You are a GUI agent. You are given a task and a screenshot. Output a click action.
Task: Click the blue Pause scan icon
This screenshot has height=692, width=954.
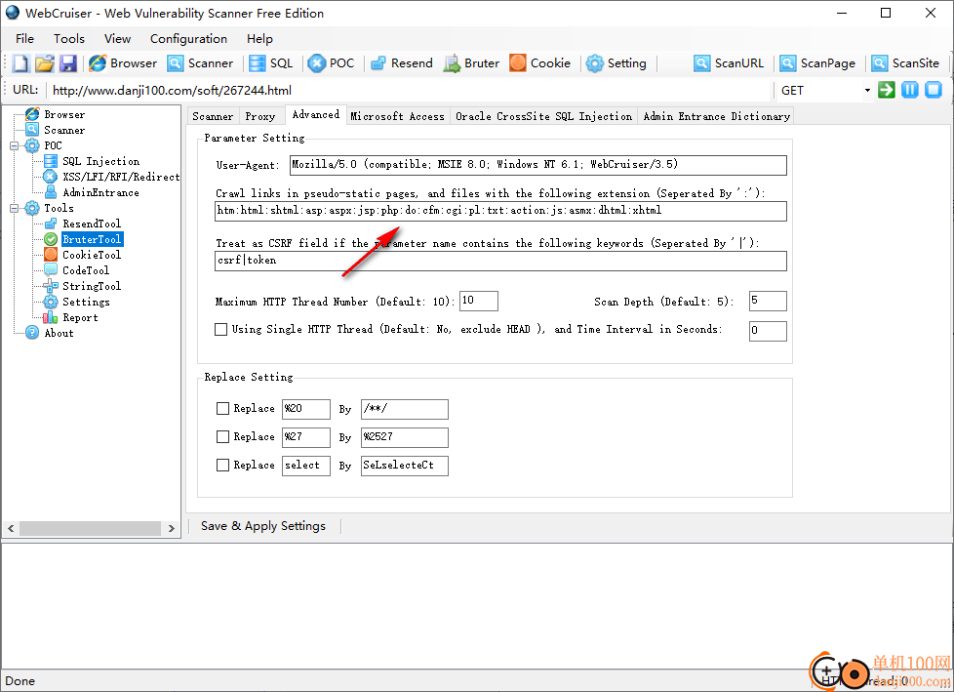click(x=910, y=90)
